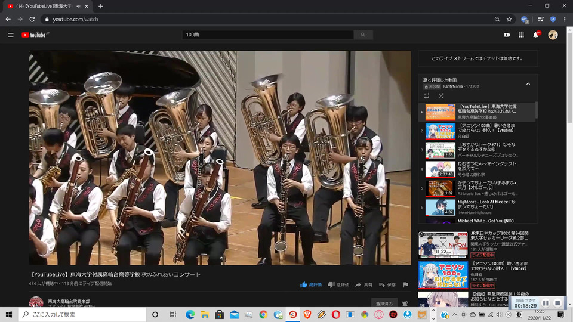Click the 登録済み subscribed button
Image resolution: width=573 pixels, height=322 pixels.
point(384,304)
